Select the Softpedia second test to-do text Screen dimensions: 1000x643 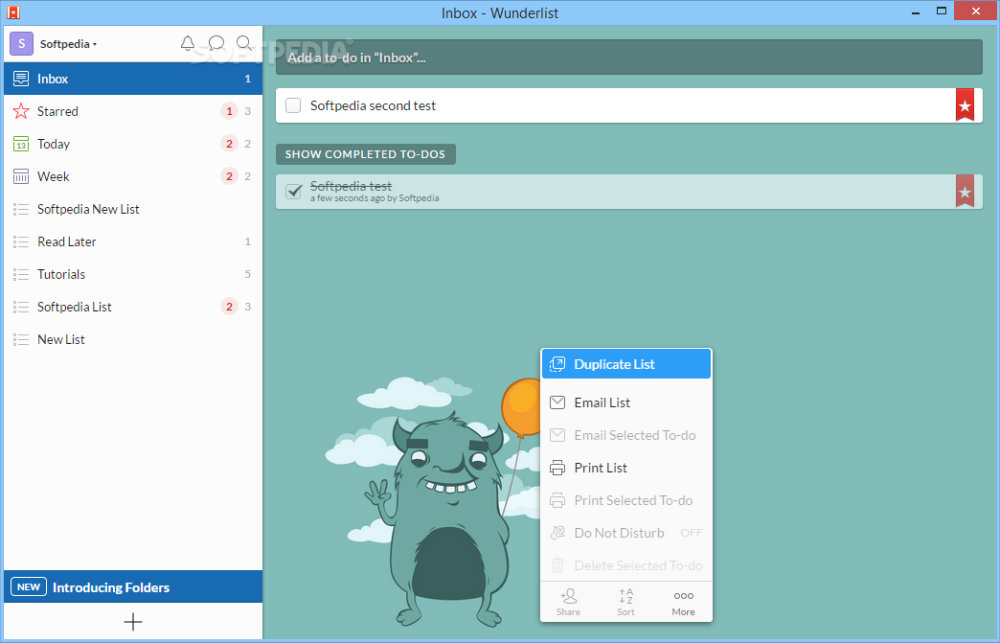click(x=374, y=106)
